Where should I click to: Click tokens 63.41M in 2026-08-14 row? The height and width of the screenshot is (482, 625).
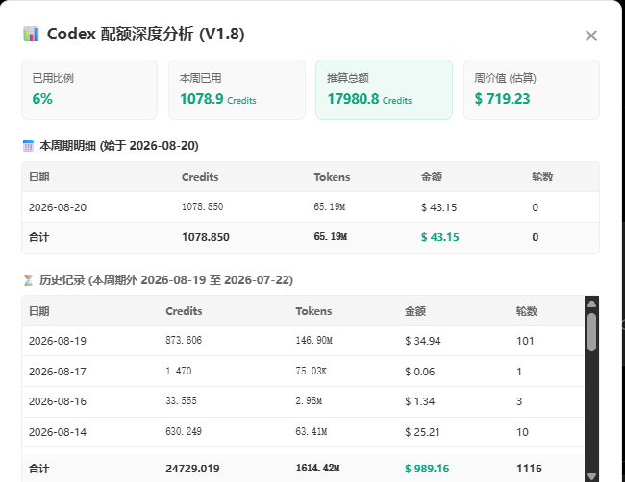pos(312,431)
